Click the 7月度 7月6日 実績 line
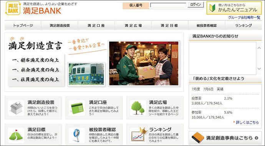Image resolution: width=265 pixels, height=146 pixels. tap(207, 89)
